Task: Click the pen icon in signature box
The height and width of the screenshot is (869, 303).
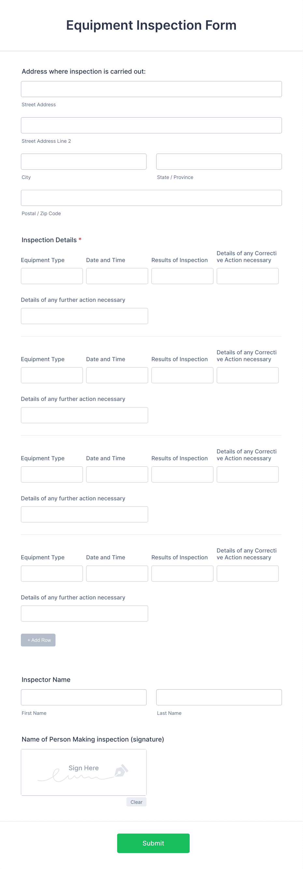Action: [x=121, y=771]
